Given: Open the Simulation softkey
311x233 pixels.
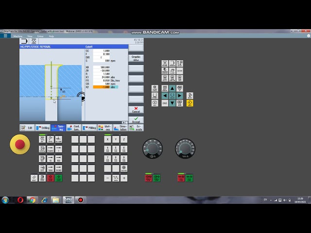Looking at the screenshot, I should [121, 128].
